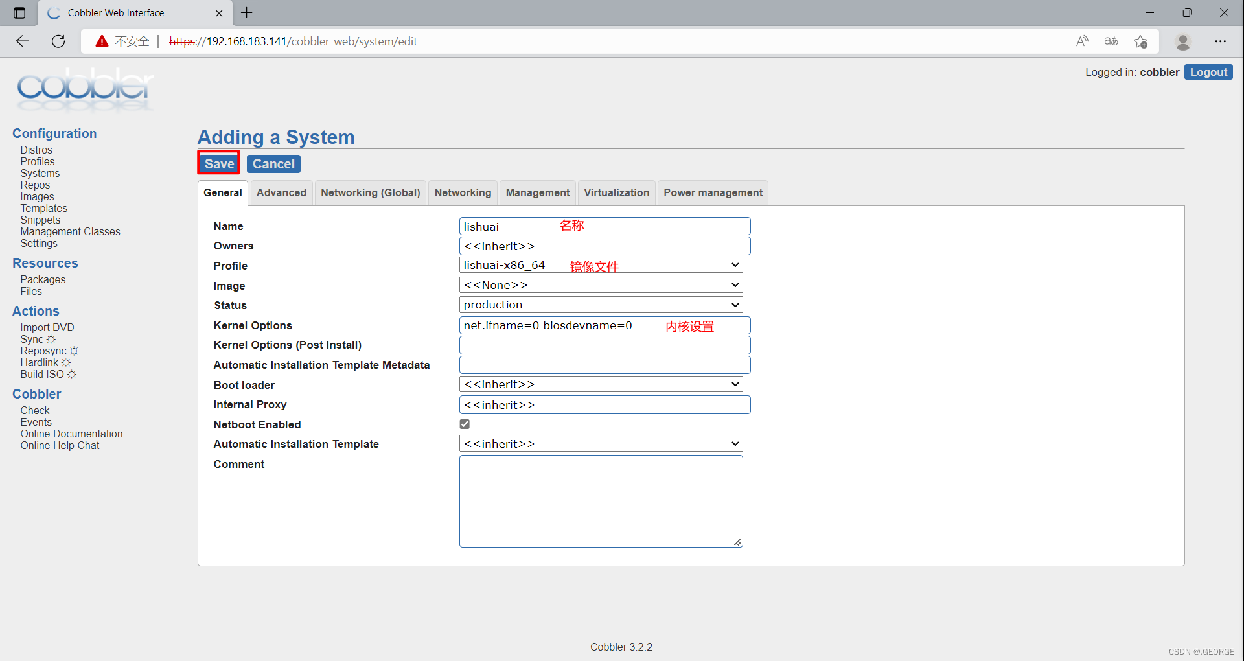Click the Hardlink action link
This screenshot has height=661, width=1244.
coord(40,363)
